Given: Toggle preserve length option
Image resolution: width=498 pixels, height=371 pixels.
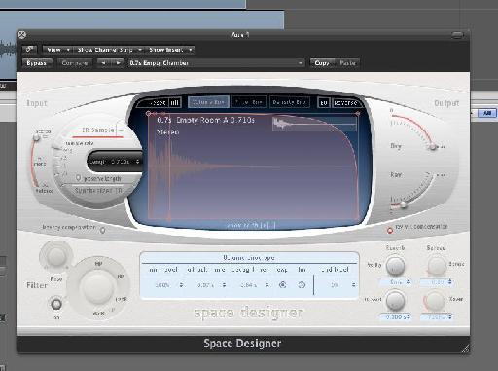Looking at the screenshot, I should pyautogui.click(x=78, y=178).
